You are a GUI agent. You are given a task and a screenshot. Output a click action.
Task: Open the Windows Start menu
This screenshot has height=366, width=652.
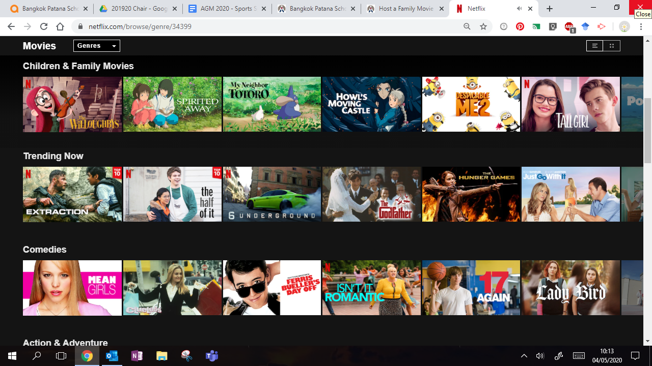coord(12,356)
